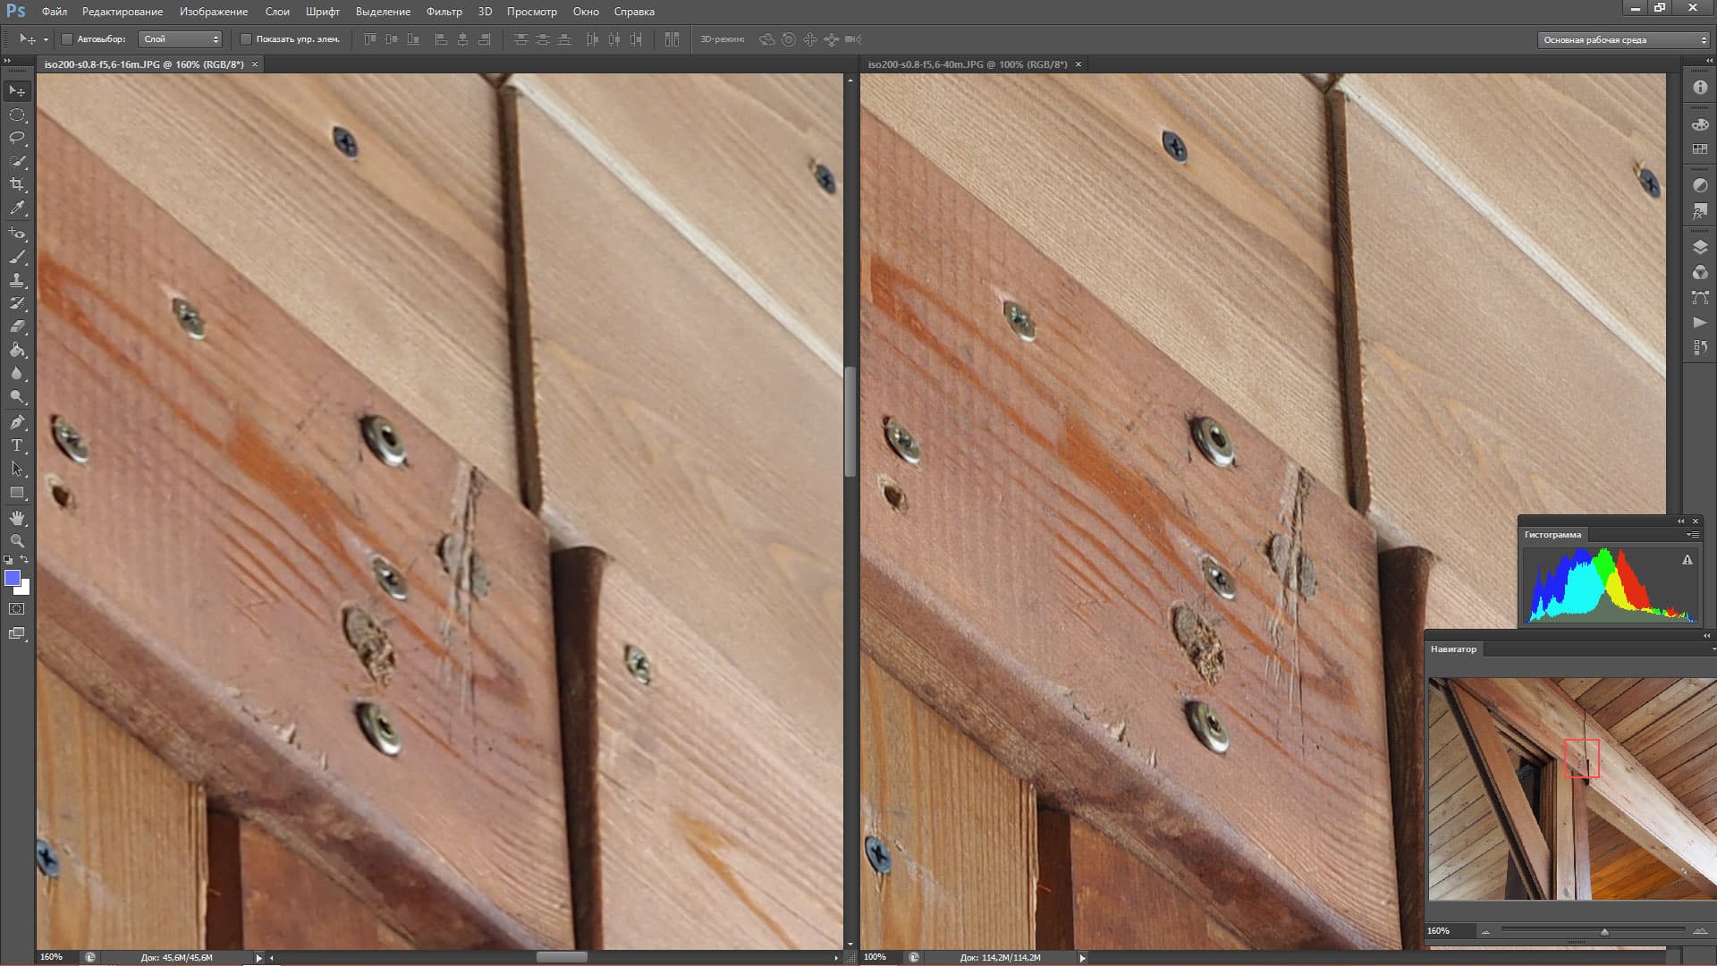
Task: Open Основная рабочая среда workspace dropdown
Action: (1622, 40)
